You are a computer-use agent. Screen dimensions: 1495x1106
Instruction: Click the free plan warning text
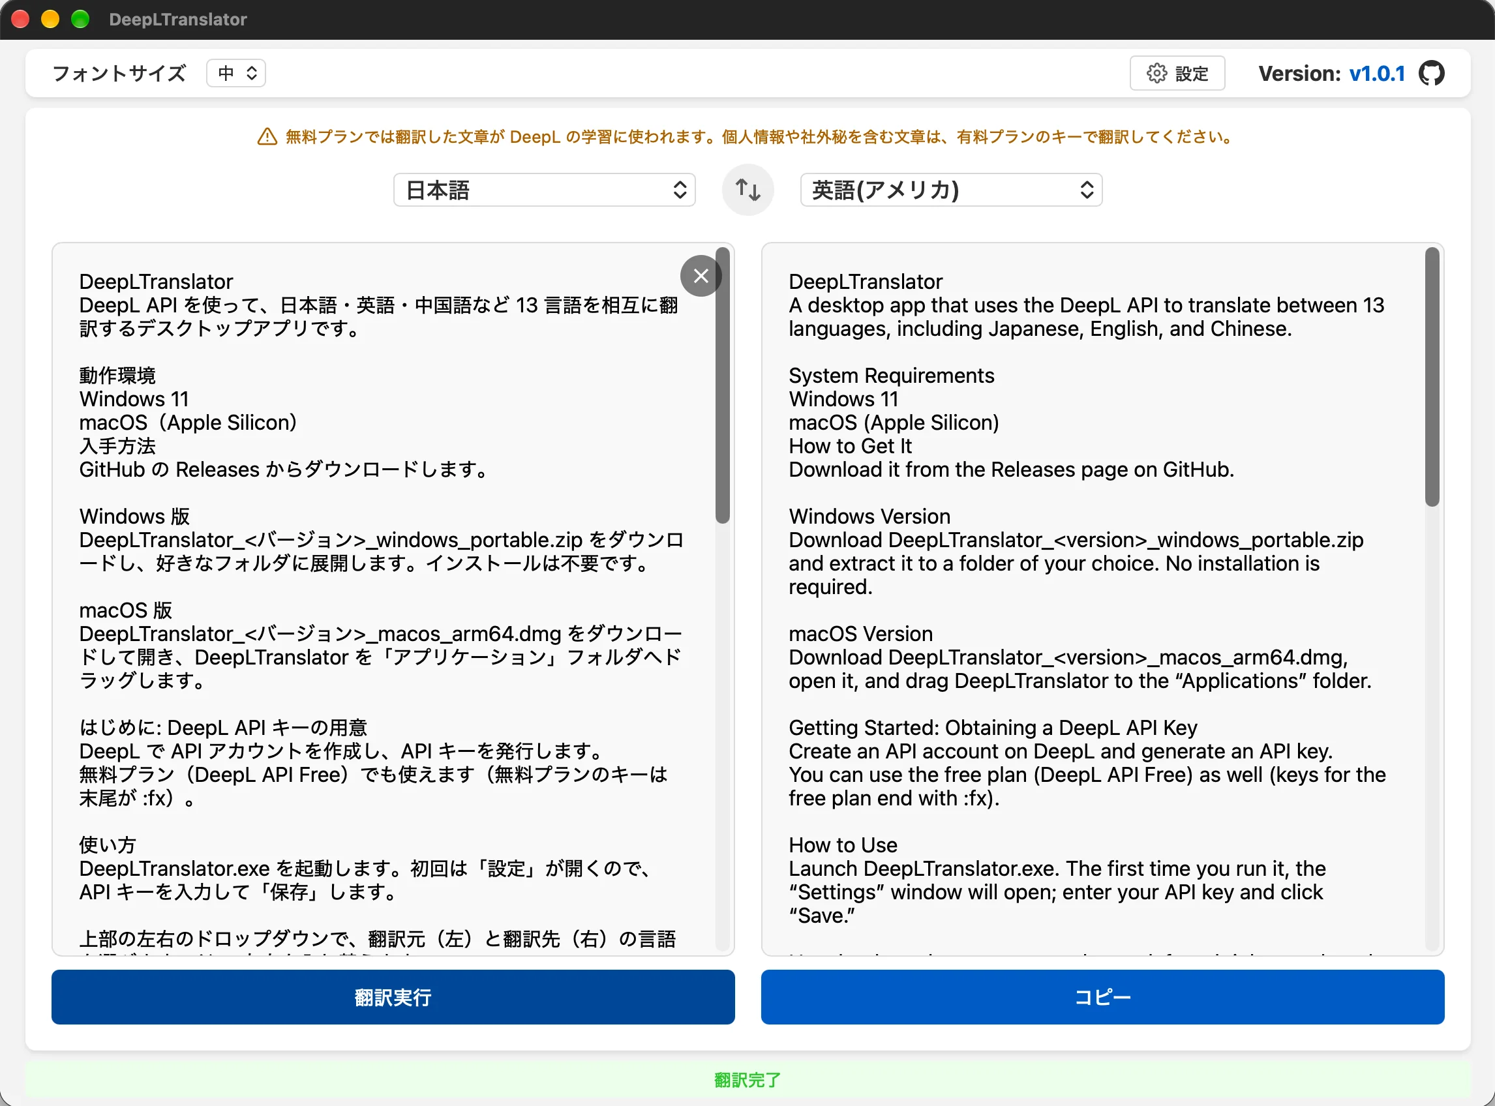(759, 136)
